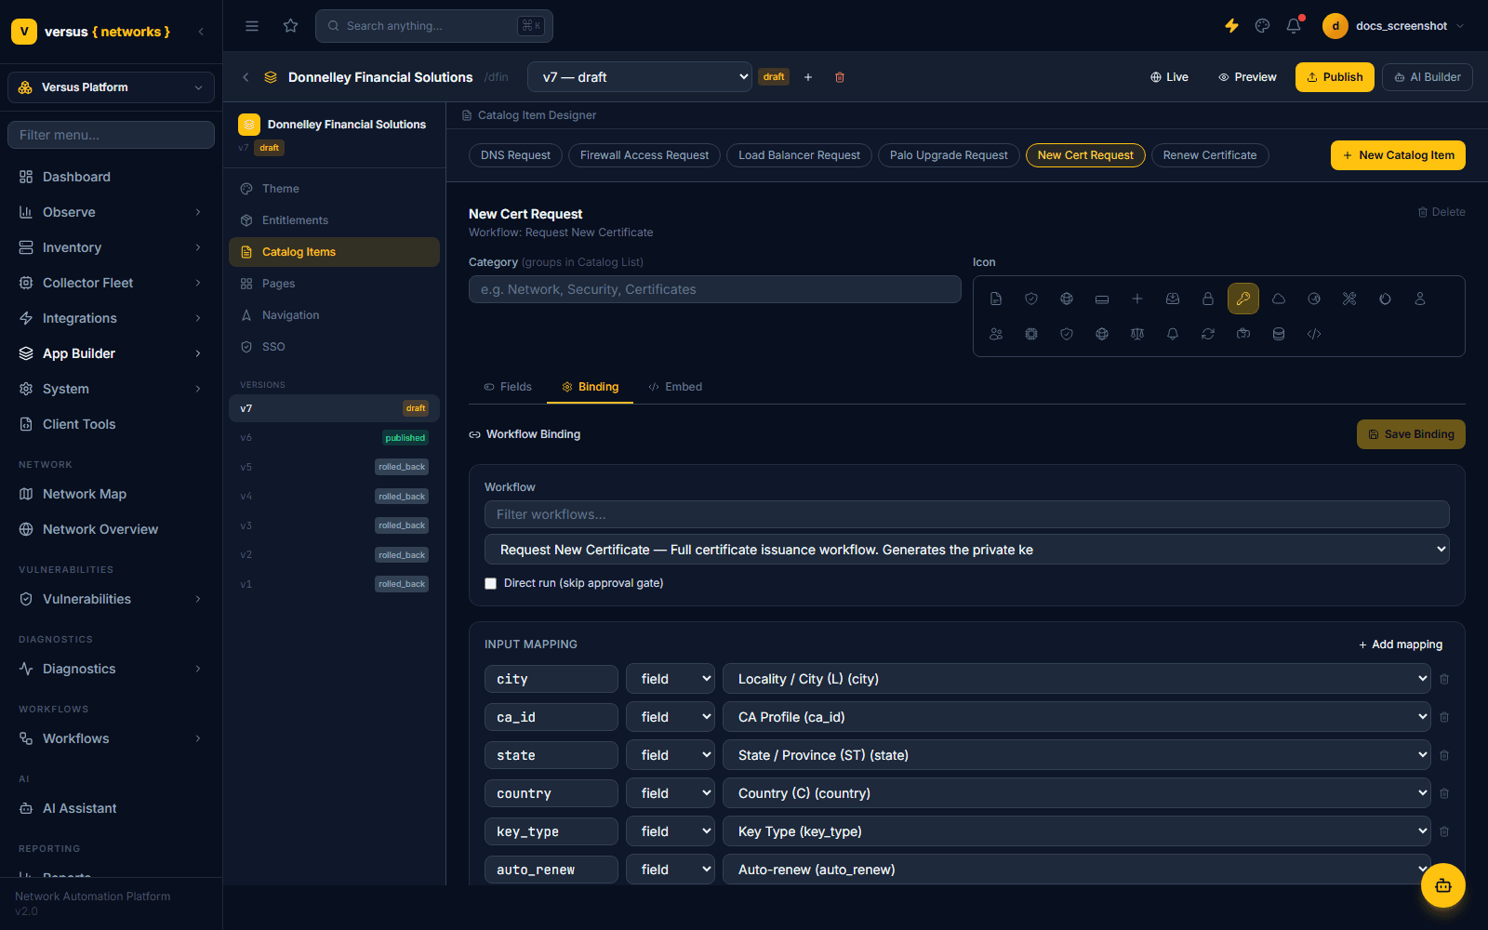Select version v6 published
Image resolution: width=1488 pixels, height=930 pixels.
tap(334, 438)
